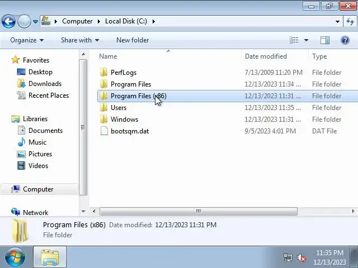Open the network tray icon
The image size is (358, 268).
(288, 258)
